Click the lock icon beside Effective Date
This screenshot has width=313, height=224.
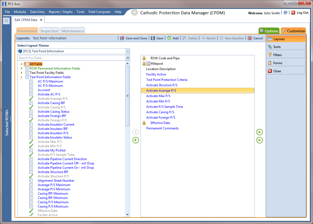144,123
